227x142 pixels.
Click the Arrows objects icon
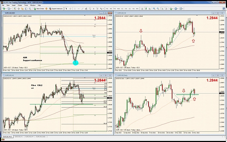pos(101,9)
